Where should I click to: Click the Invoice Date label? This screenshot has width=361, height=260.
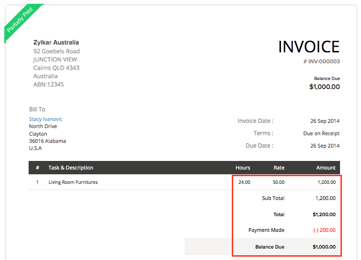pos(255,121)
